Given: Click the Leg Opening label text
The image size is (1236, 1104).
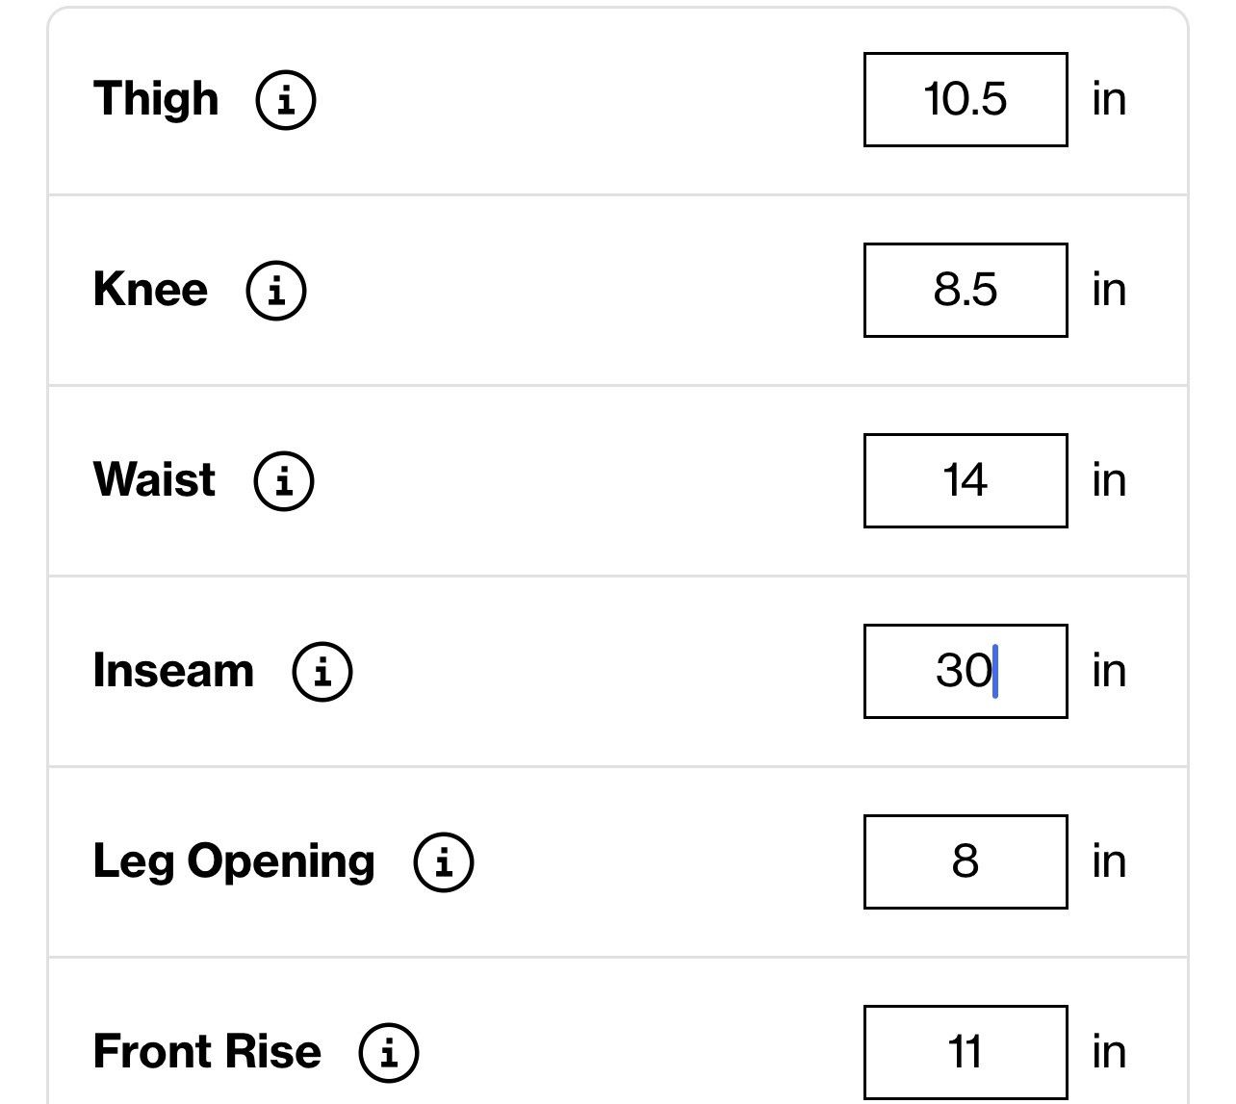Looking at the screenshot, I should 234,861.
